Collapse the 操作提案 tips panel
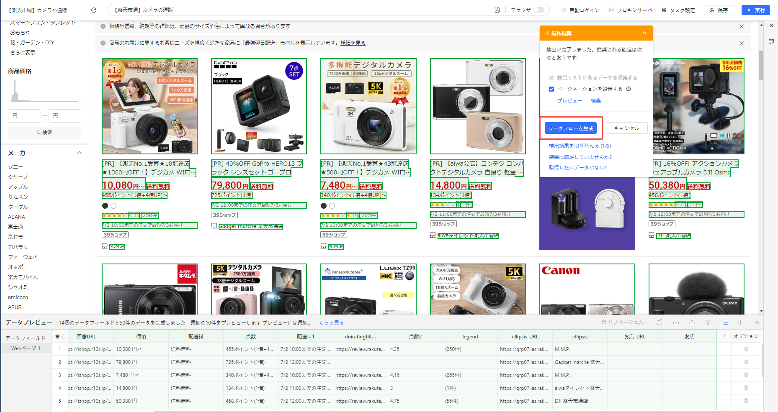This screenshot has width=778, height=412. tap(644, 33)
